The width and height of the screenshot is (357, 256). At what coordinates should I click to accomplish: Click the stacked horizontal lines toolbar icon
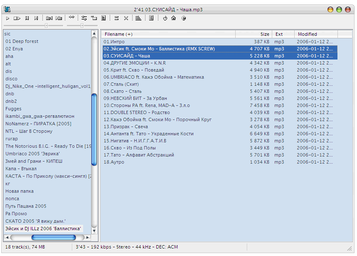tap(138, 18)
